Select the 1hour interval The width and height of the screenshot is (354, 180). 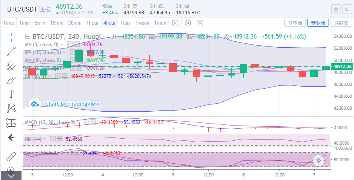click(92, 23)
